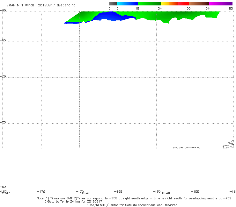Click the word 'descending' in the title
Image resolution: width=236 pixels, height=207 pixels.
coord(66,5)
